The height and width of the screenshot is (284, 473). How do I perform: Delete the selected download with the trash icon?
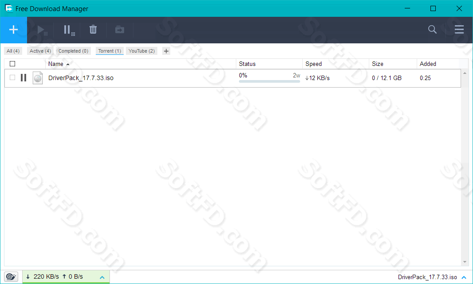coord(93,30)
